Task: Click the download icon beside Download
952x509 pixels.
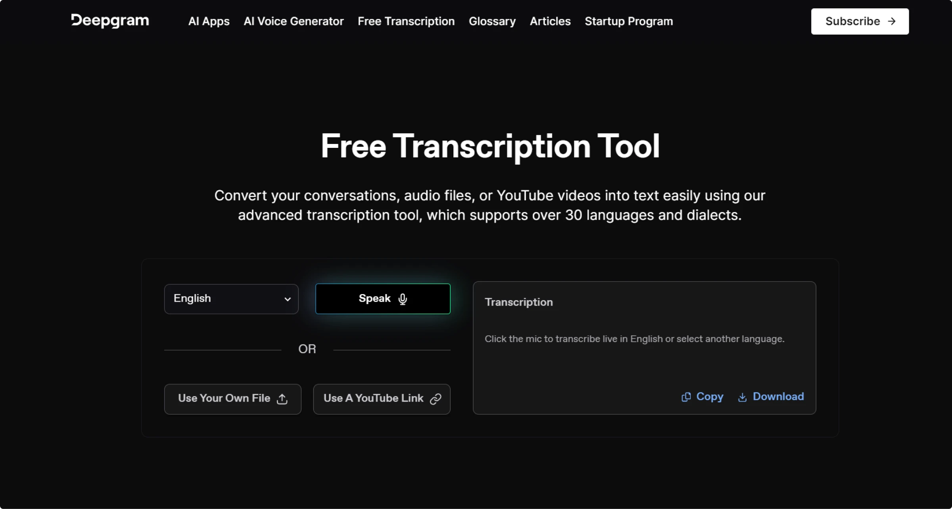Action: pyautogui.click(x=742, y=397)
